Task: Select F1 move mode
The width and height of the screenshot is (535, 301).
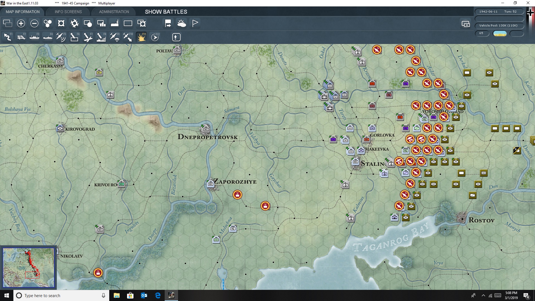Action: [x=8, y=37]
